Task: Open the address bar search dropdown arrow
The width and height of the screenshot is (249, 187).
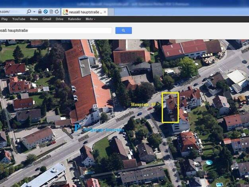Action: pyautogui.click(x=34, y=12)
